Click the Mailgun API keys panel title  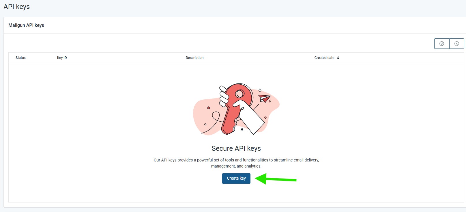tap(26, 25)
